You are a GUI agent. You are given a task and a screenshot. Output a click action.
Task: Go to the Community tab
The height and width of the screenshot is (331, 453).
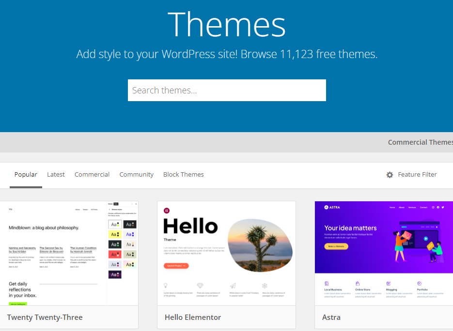click(x=136, y=175)
